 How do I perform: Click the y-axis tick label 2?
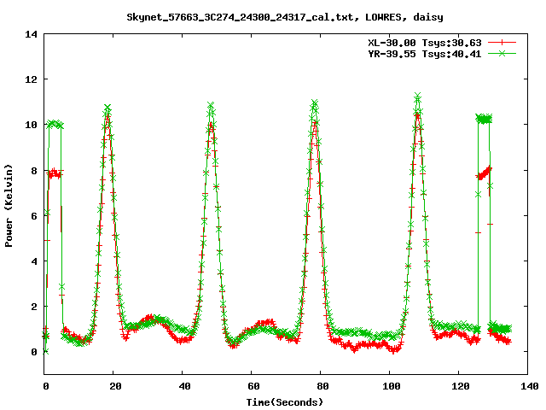tap(34, 307)
